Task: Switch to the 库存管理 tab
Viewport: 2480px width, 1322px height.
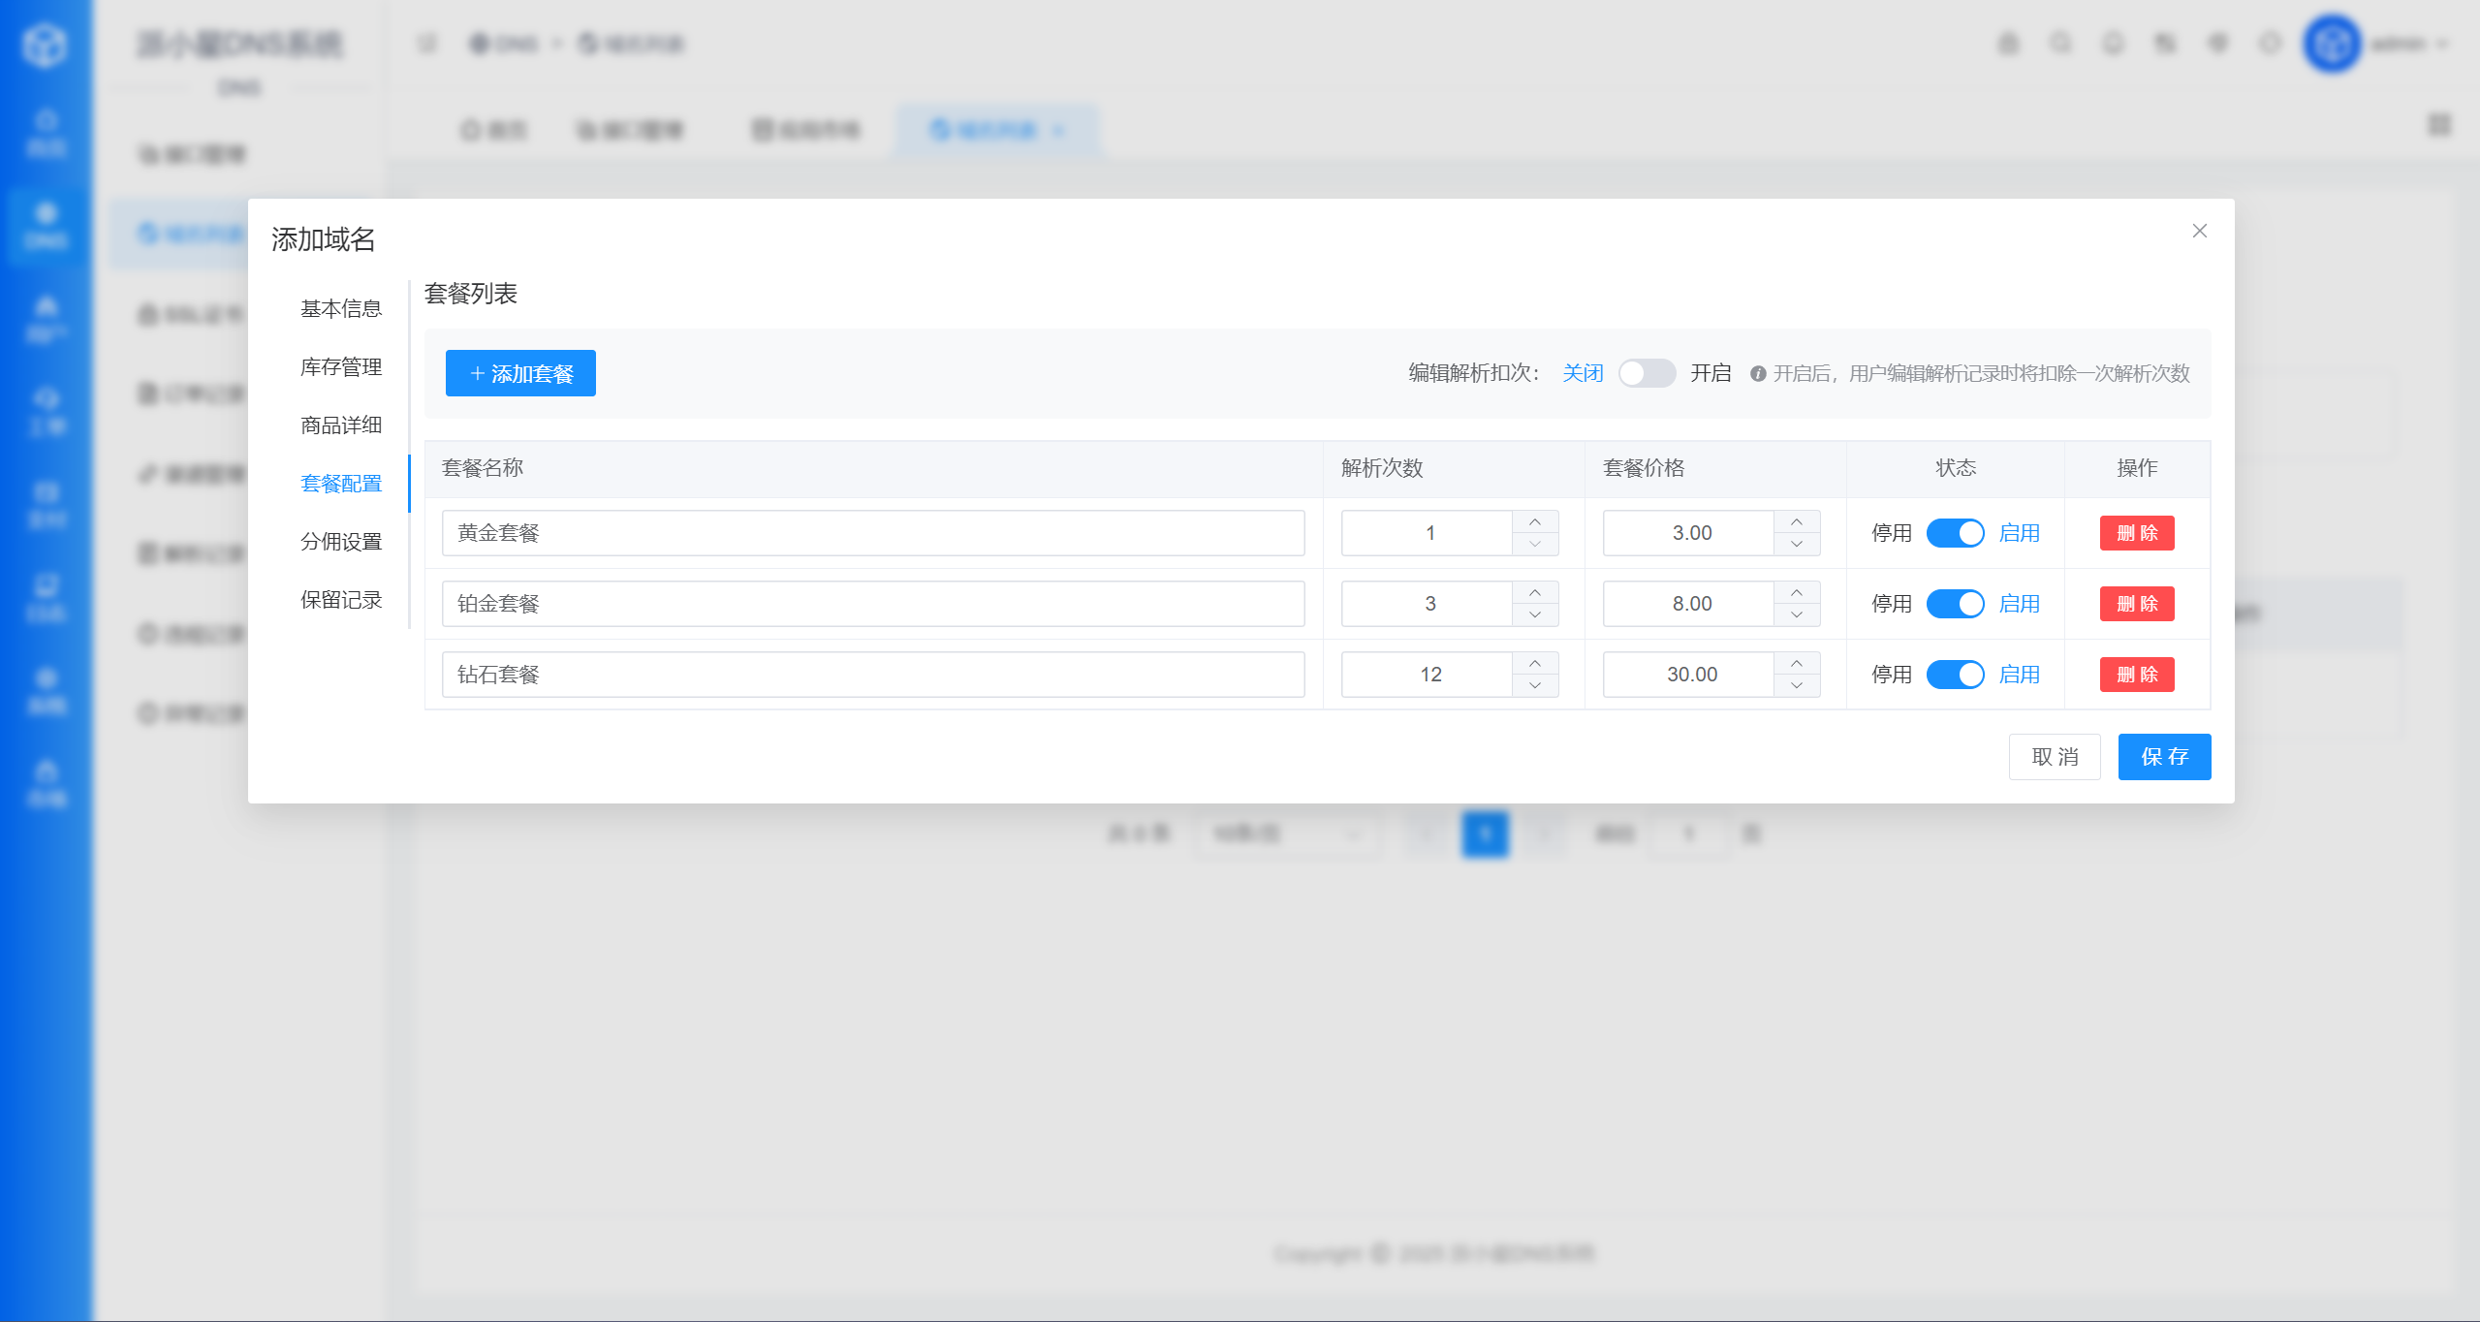Action: (340, 367)
